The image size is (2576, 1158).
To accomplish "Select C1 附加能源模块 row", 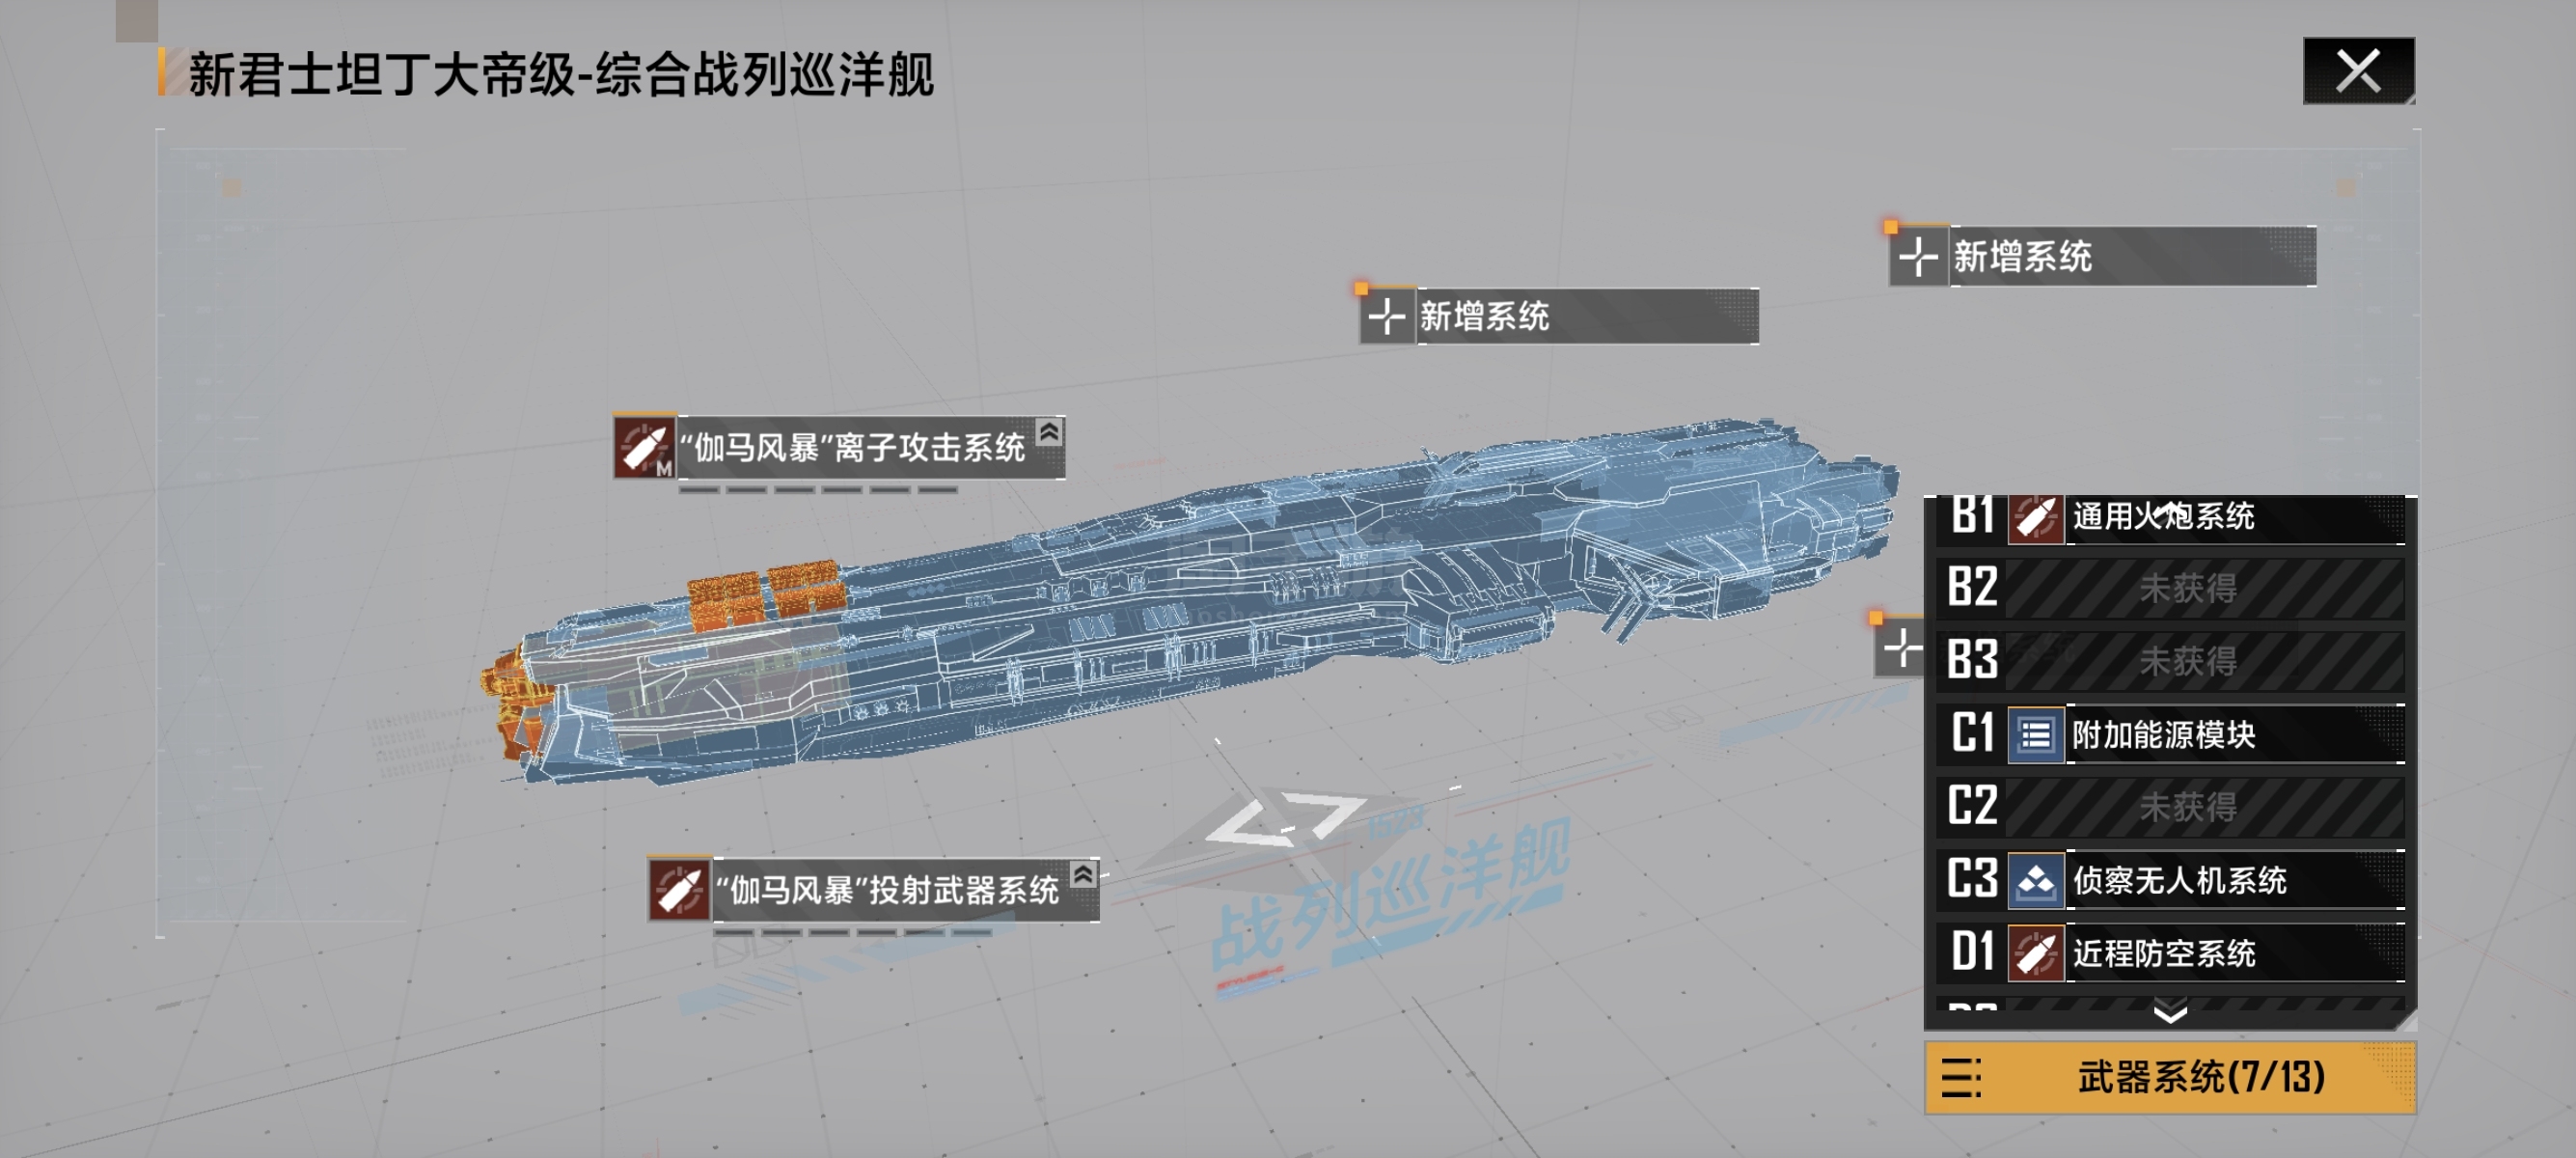I will [x=2171, y=735].
